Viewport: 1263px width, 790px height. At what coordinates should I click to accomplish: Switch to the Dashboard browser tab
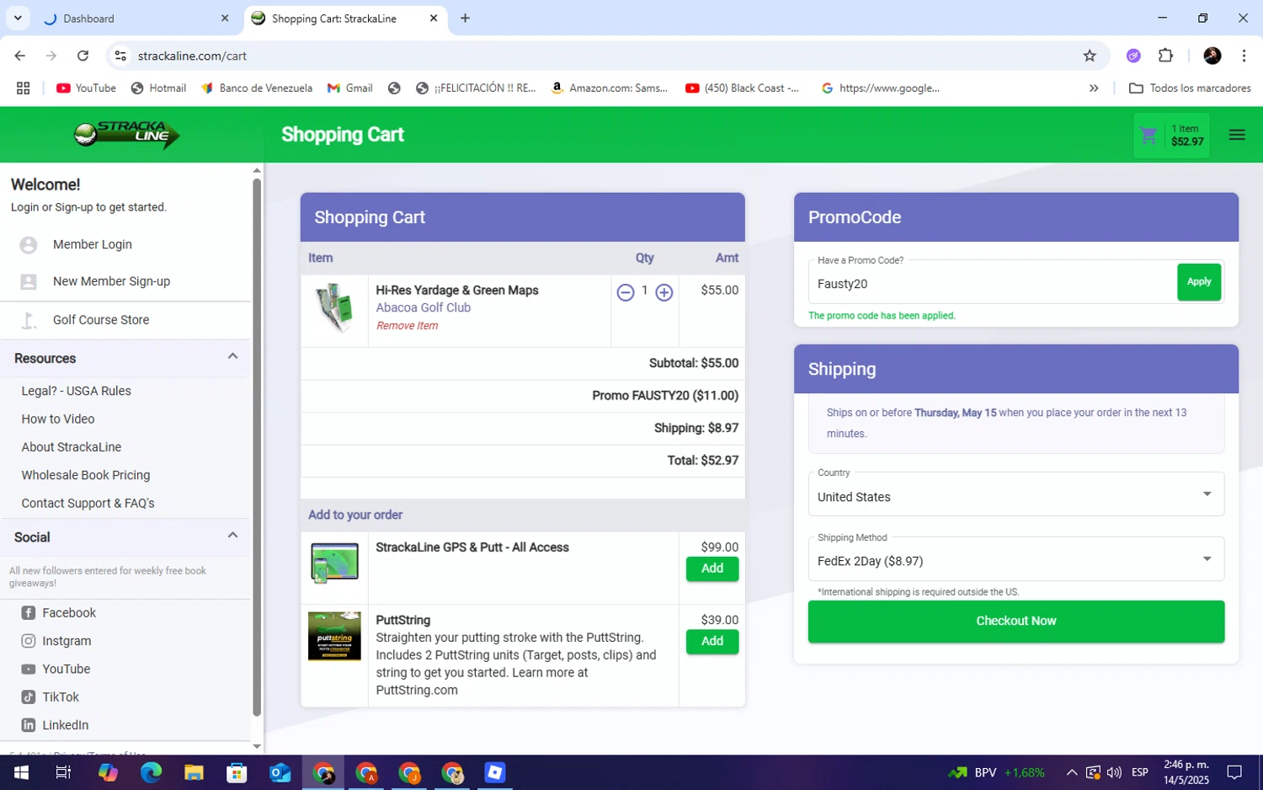(x=135, y=19)
